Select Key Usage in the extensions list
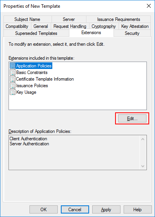The height and width of the screenshot is (217, 155). [x=26, y=92]
